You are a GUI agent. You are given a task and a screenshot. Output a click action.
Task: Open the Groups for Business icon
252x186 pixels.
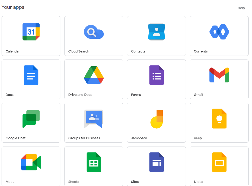pyautogui.click(x=94, y=119)
